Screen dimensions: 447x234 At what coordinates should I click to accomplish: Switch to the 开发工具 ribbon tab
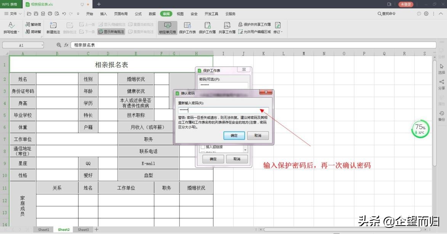[x=211, y=14]
